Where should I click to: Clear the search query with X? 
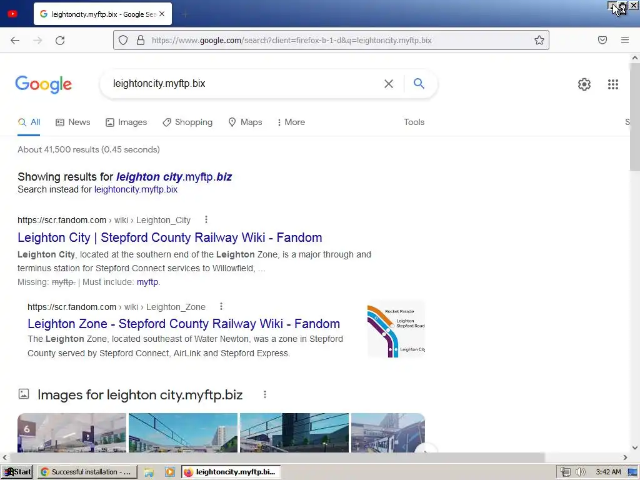coord(389,84)
